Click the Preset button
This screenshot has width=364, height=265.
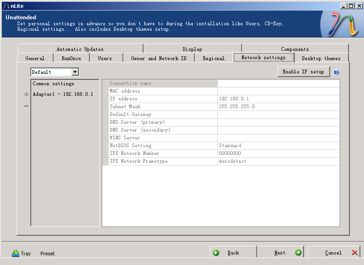click(x=47, y=253)
